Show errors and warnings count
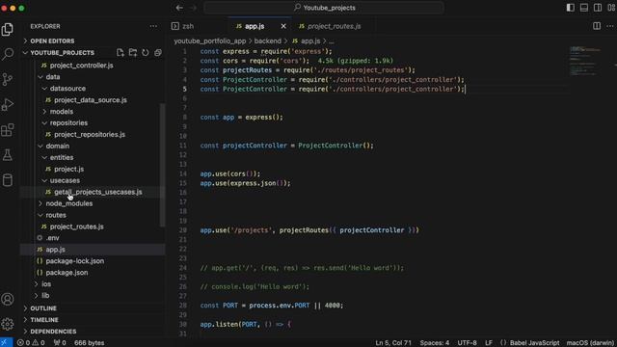The height and width of the screenshot is (347, 617). tap(31, 343)
